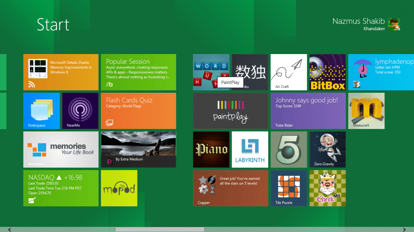Launch the Labyrinth game tile

click(x=250, y=149)
